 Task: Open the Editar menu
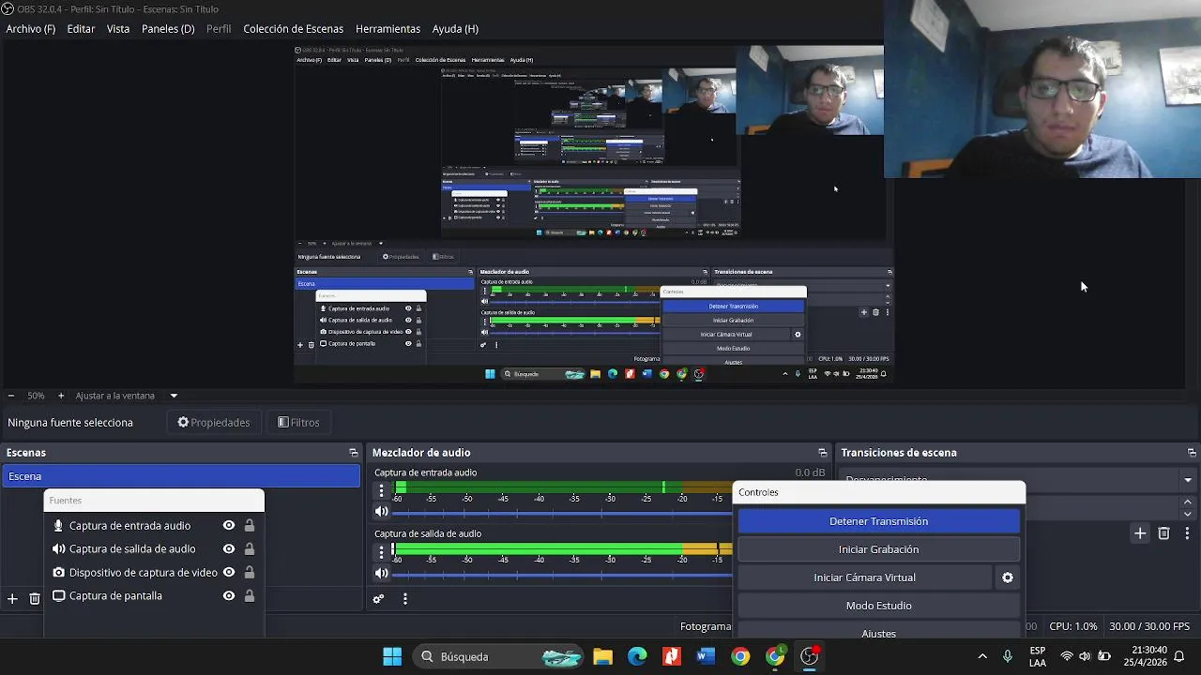click(x=81, y=29)
